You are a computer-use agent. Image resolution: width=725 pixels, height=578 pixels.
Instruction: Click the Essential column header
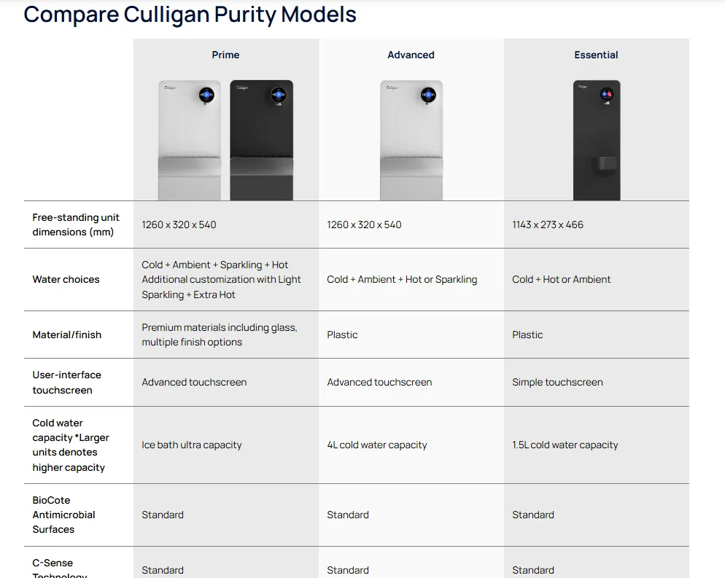coord(596,55)
